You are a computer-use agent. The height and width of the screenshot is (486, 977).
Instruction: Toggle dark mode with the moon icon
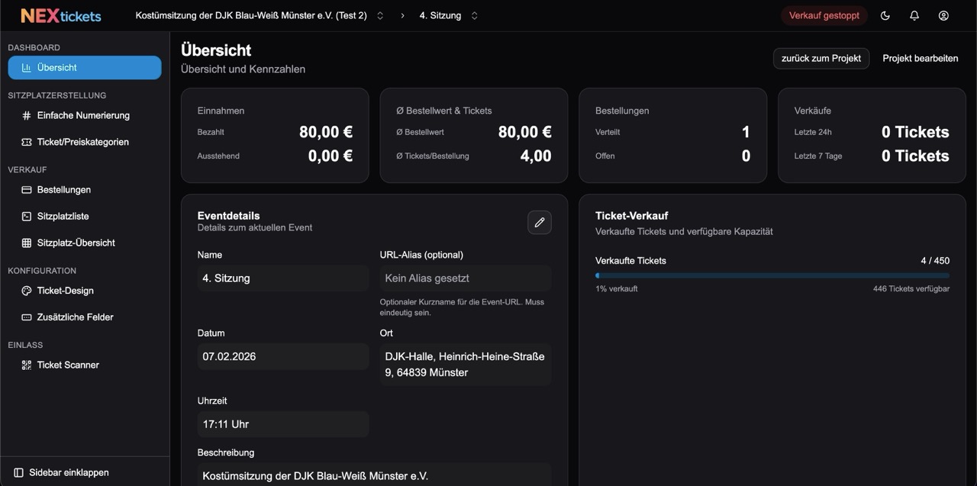[x=885, y=14]
